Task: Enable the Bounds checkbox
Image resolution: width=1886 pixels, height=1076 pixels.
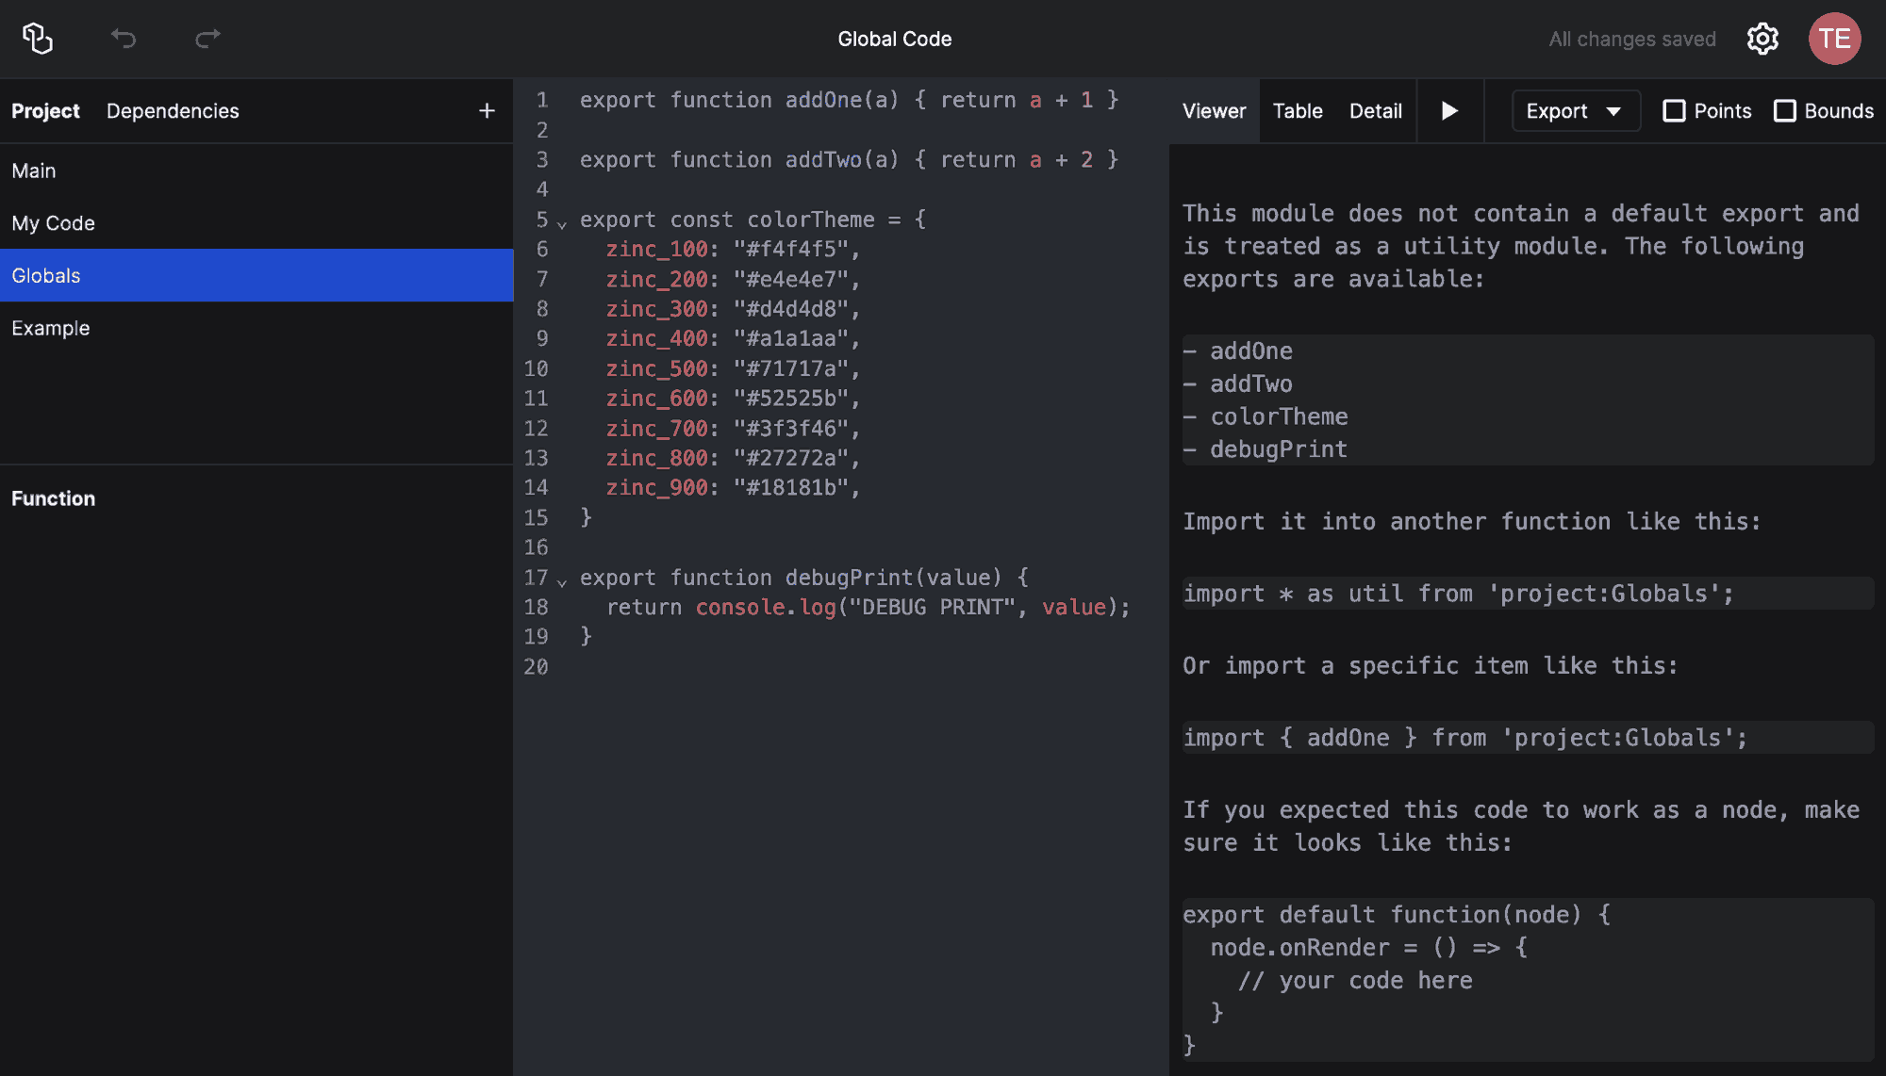Action: tap(1784, 111)
